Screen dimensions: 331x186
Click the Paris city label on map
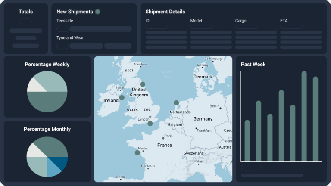point(168,136)
